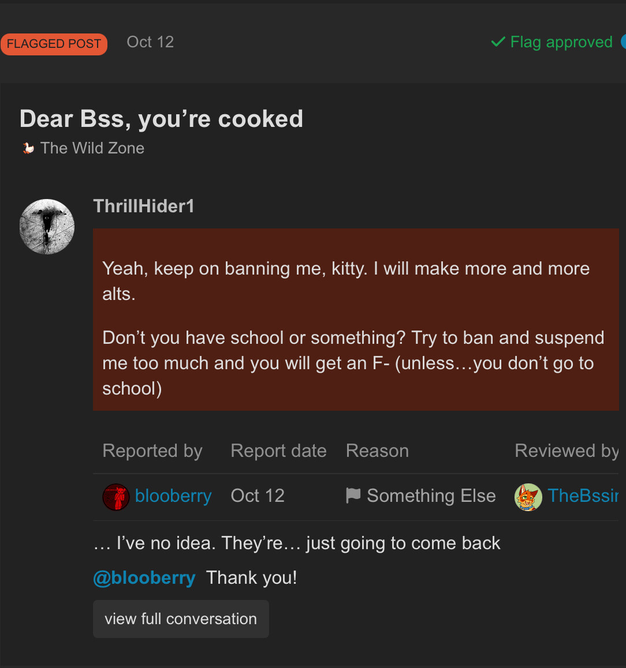Click the Oct 12 date next to FLAGGED POST
Image resolution: width=626 pixels, height=668 pixels.
click(x=150, y=42)
